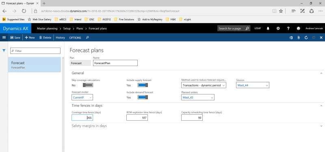The width and height of the screenshot is (325, 152).
Task: Open a new browser tab
Action: coord(44,3)
